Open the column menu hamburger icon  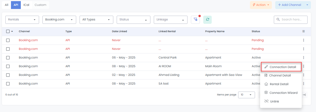point(304,31)
